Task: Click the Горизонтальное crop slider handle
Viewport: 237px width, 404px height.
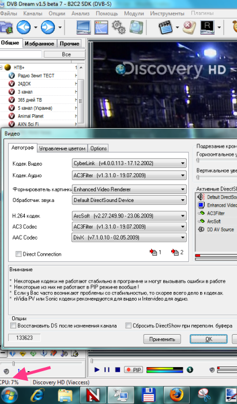Action: (198, 160)
